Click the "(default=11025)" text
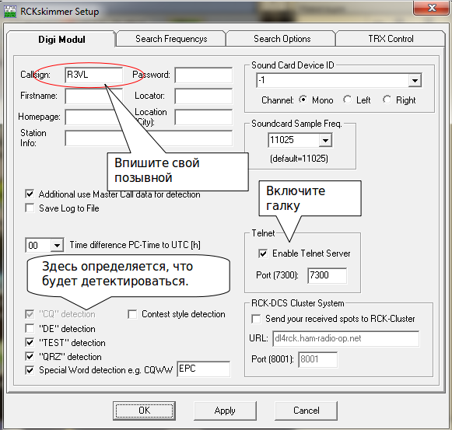The image size is (452, 430). click(x=299, y=159)
